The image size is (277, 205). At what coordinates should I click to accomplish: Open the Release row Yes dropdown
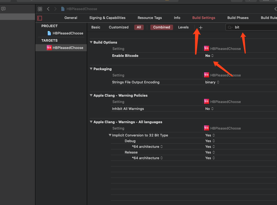pyautogui.click(x=210, y=152)
